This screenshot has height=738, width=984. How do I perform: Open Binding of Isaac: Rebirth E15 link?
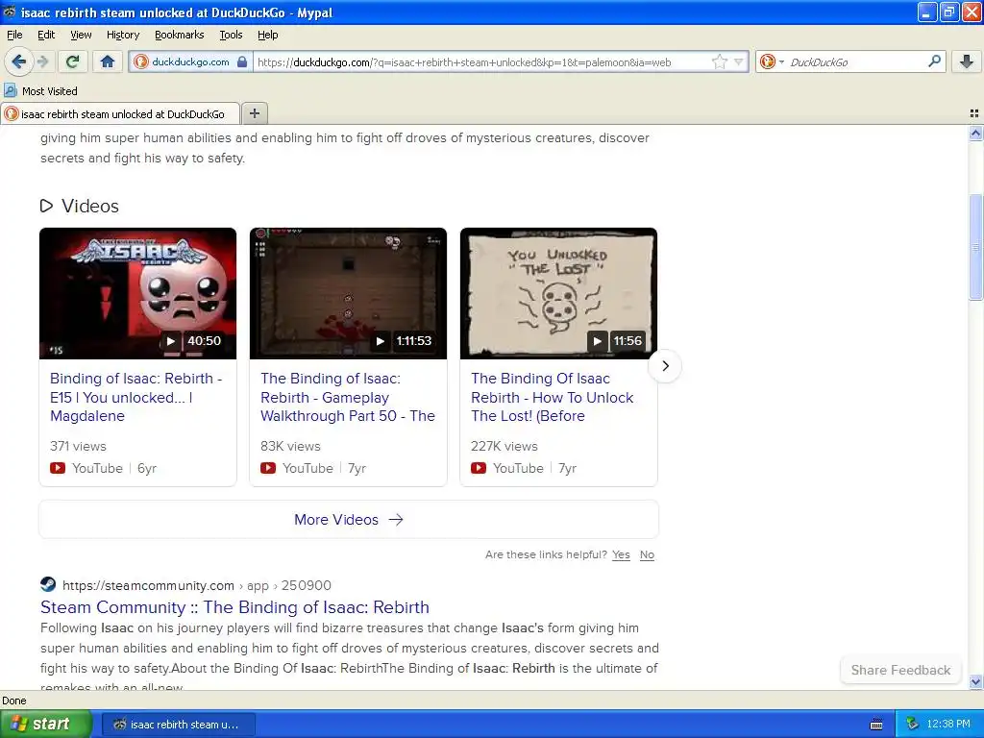point(136,397)
